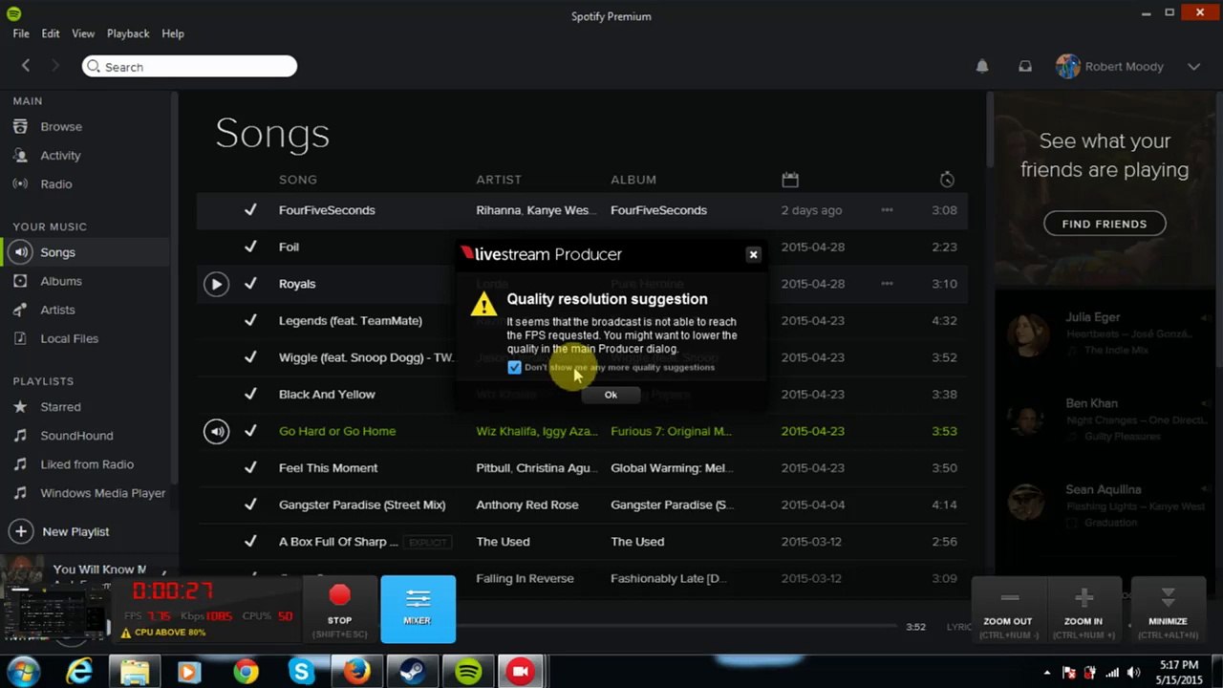Sort by the ARTIST column header
1223x688 pixels.
pos(499,180)
